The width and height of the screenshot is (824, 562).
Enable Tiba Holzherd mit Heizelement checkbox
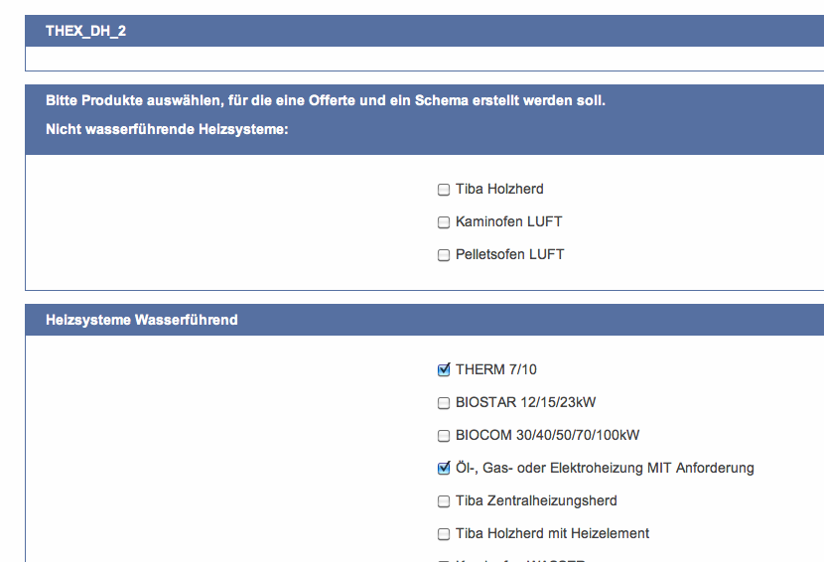click(444, 534)
